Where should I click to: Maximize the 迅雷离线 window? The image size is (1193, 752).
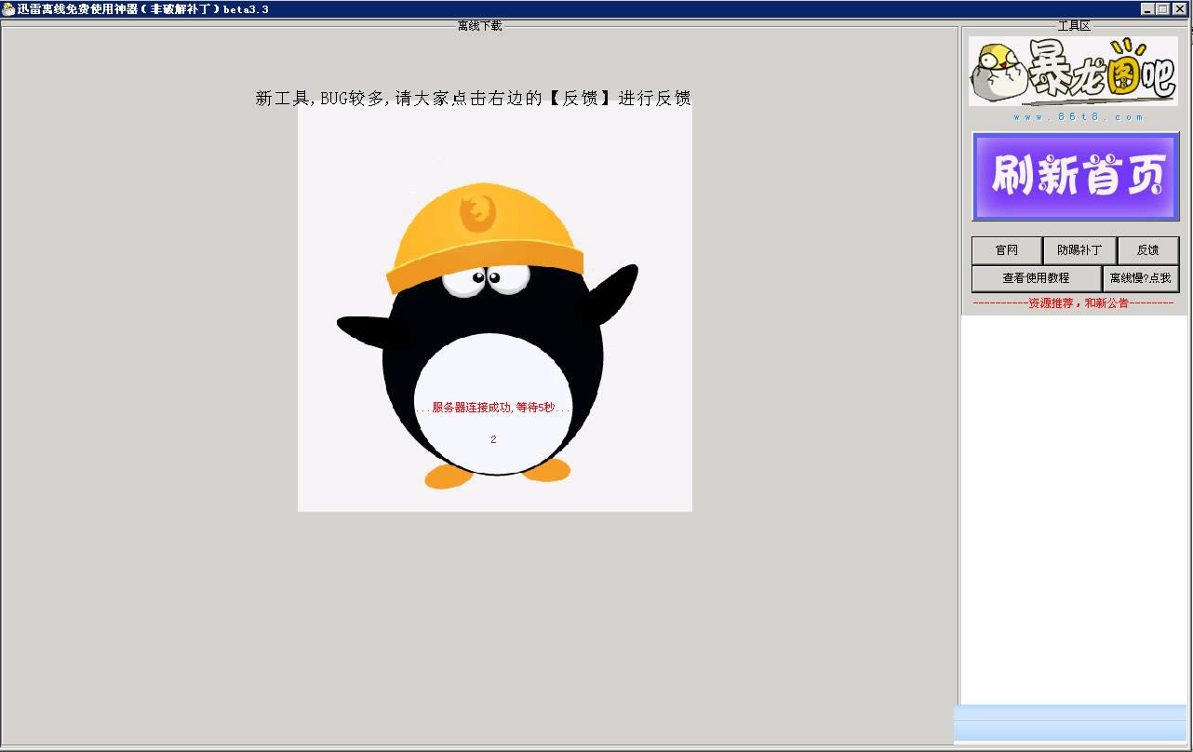1163,8
